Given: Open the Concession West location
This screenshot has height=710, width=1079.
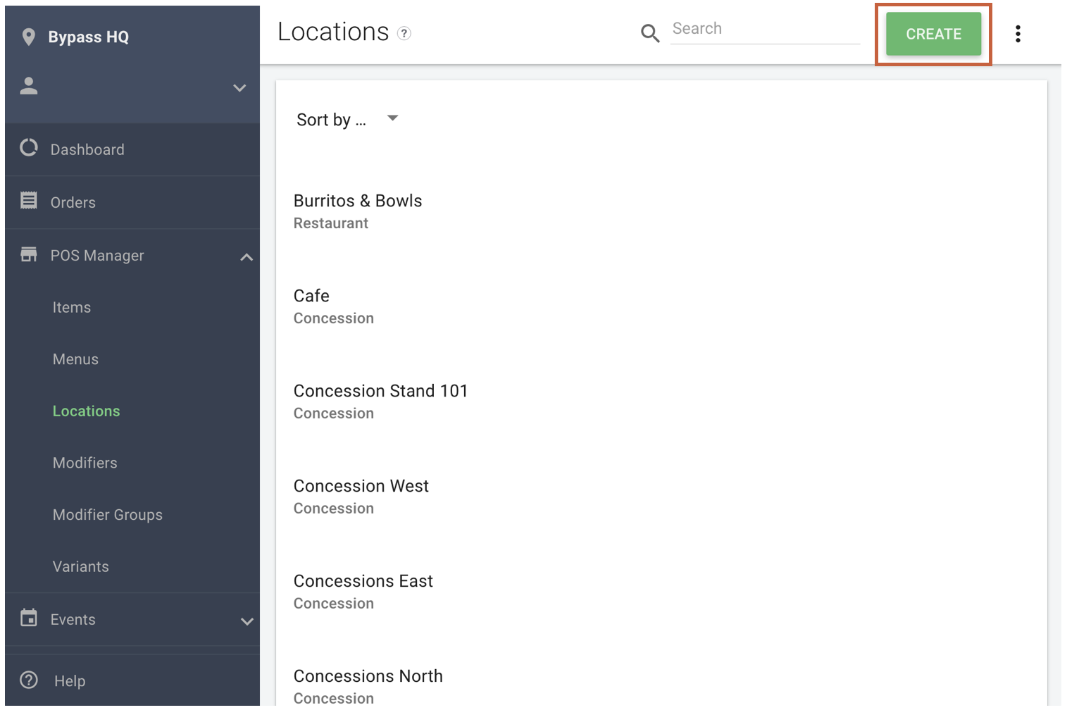Looking at the screenshot, I should (x=361, y=486).
